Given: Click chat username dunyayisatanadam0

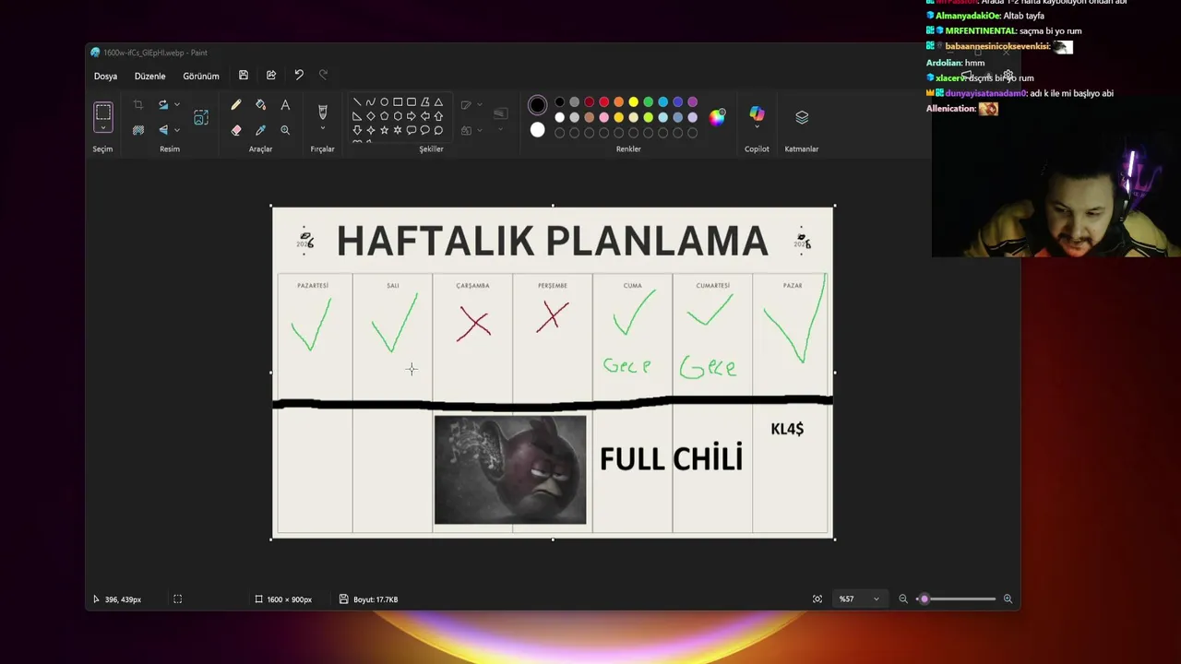Looking at the screenshot, I should 985,93.
